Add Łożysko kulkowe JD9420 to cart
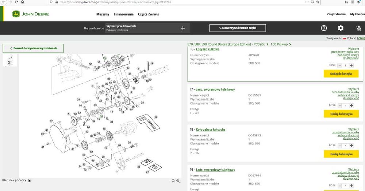Screen dimensions: 365x191 tap(341, 74)
